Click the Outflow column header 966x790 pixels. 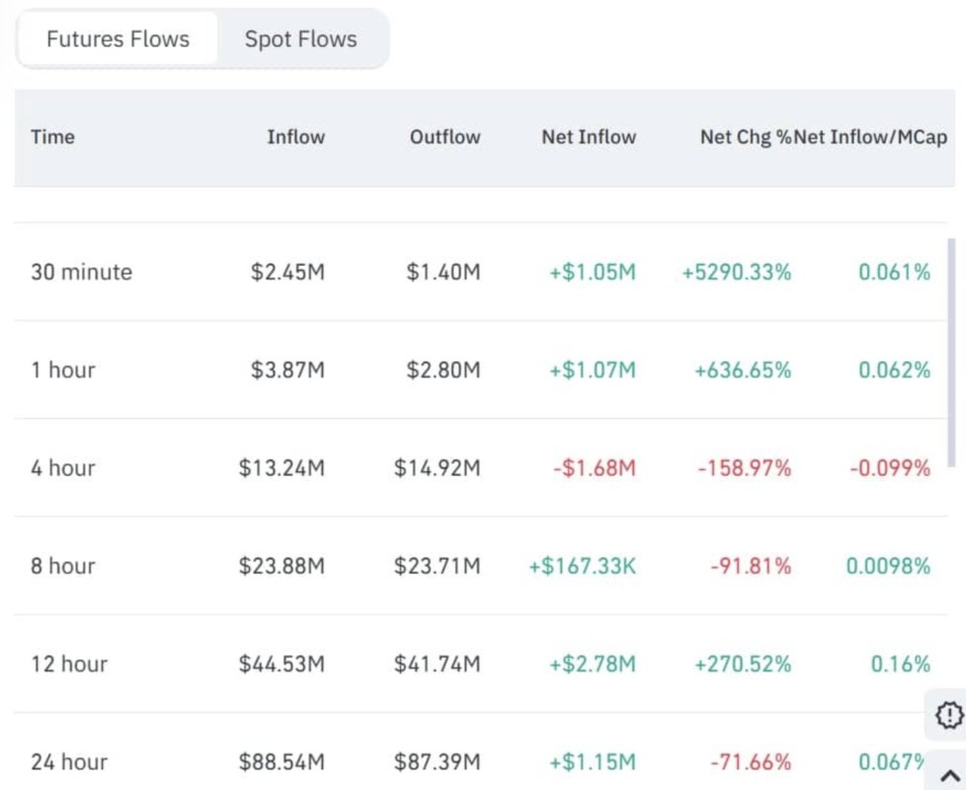444,137
